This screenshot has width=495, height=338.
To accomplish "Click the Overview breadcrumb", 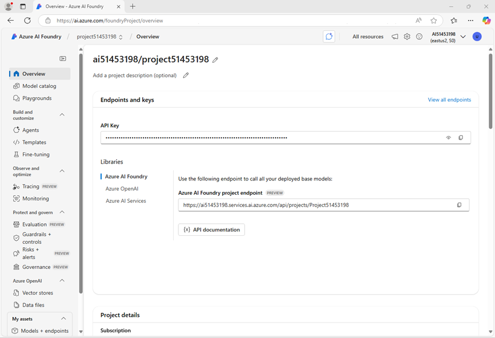I will point(147,37).
